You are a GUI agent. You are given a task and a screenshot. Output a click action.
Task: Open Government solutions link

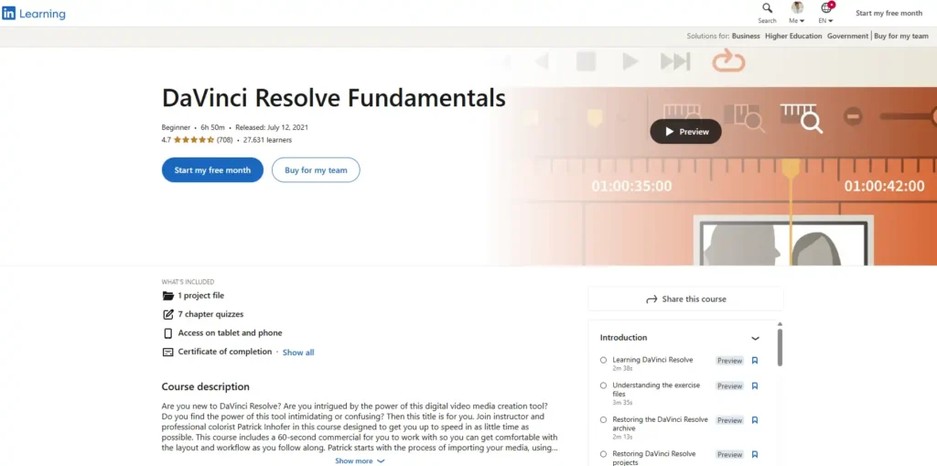click(847, 36)
